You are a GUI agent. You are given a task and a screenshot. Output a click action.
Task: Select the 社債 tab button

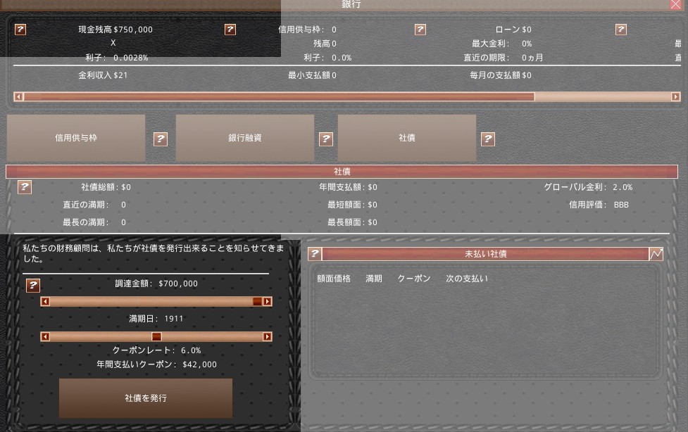(406, 138)
